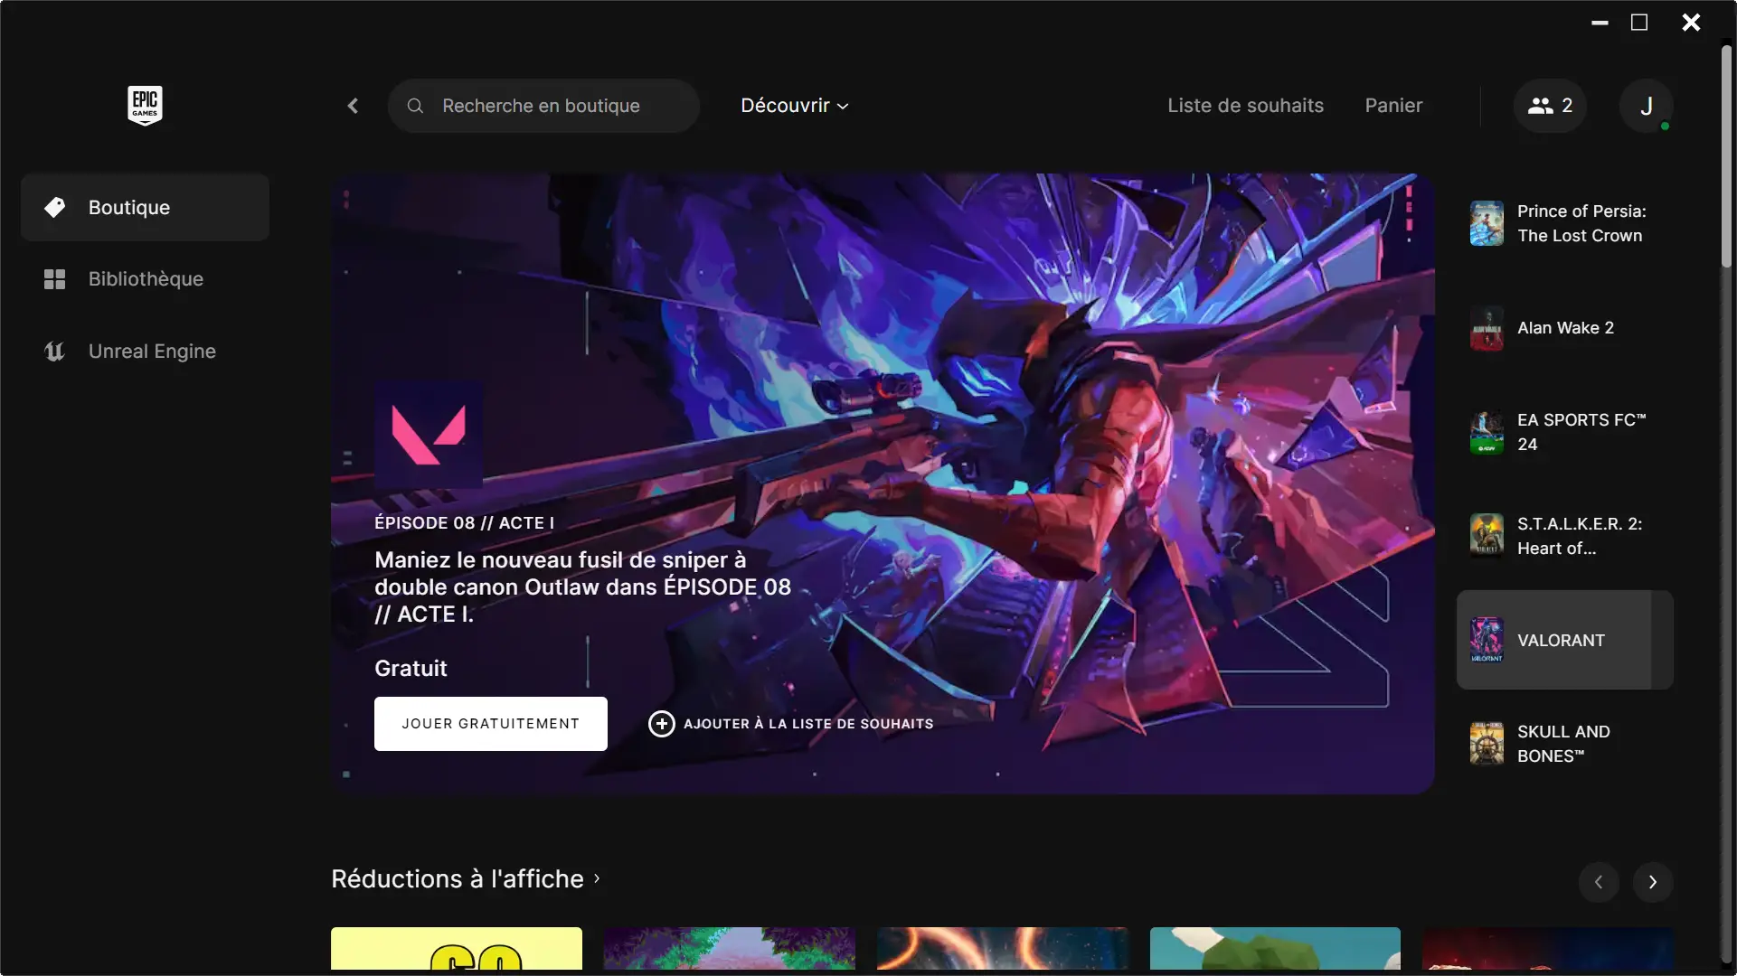
Task: Show next discounted games
Action: pos(1653,882)
